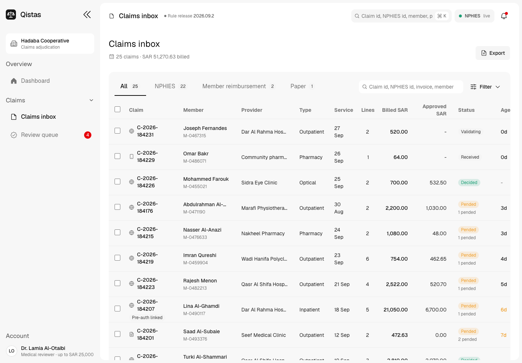Image resolution: width=522 pixels, height=363 pixels.
Task: Click the NPHIES globe icon for C-2026-184231
Action: pyautogui.click(x=132, y=131)
